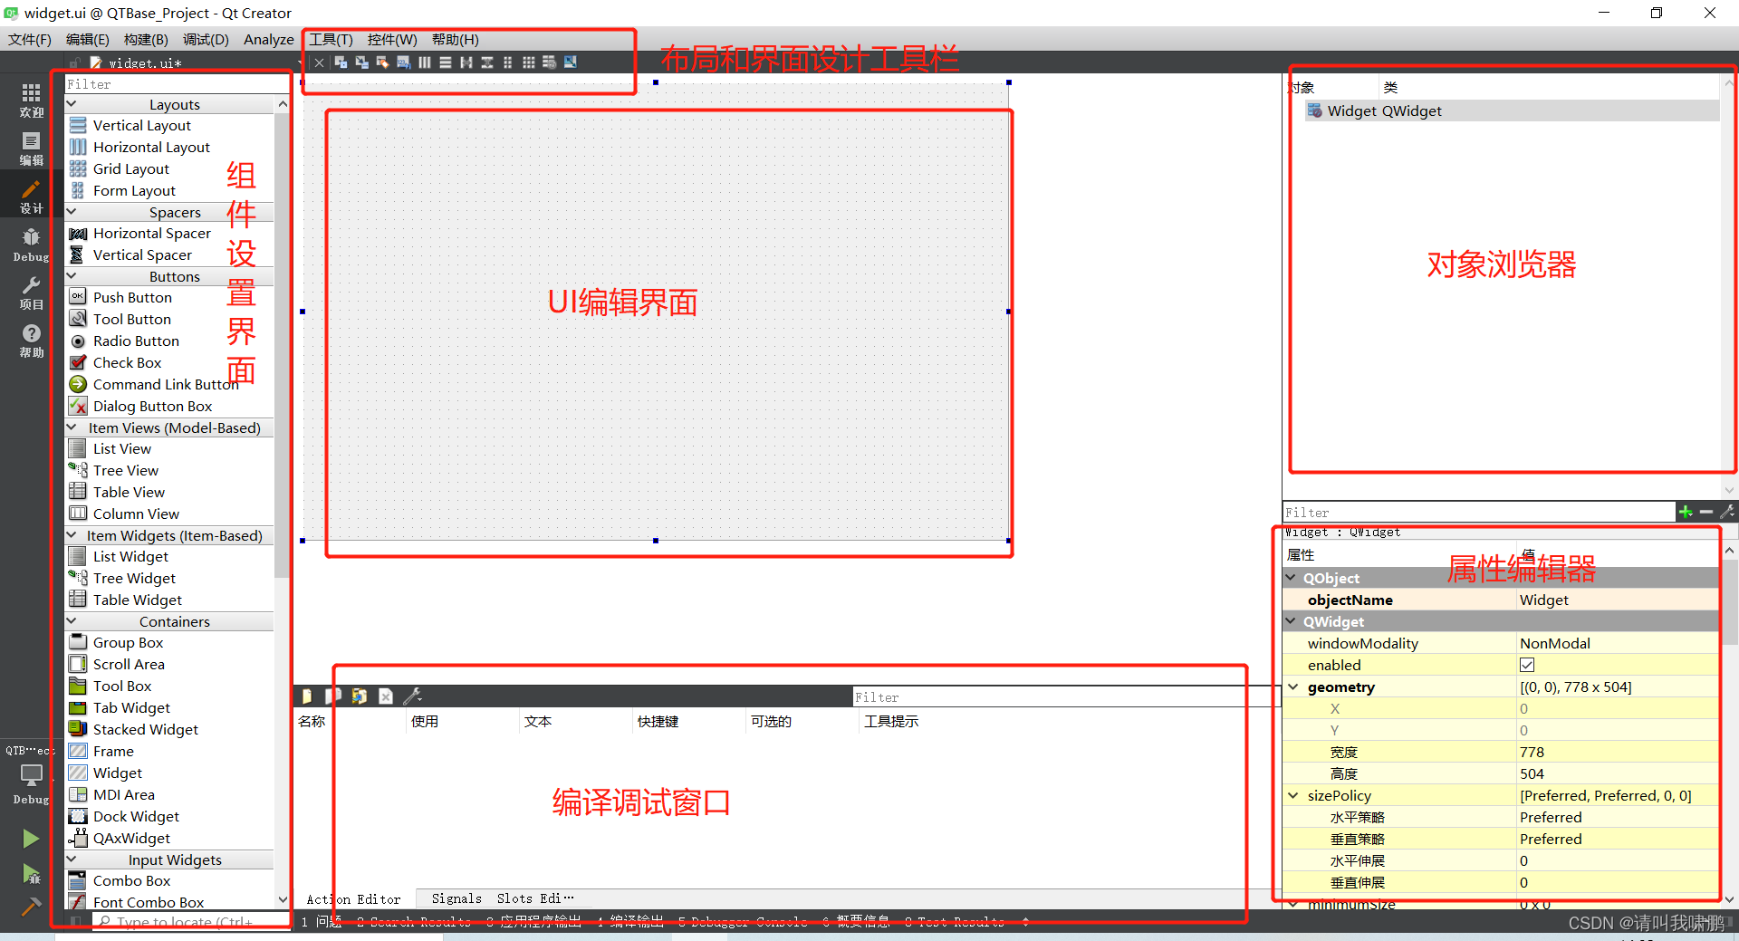Open Debug mode with the bug icon

(31, 245)
